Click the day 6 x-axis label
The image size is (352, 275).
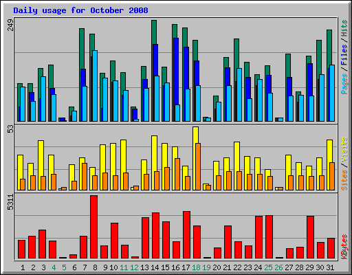coord(74,267)
